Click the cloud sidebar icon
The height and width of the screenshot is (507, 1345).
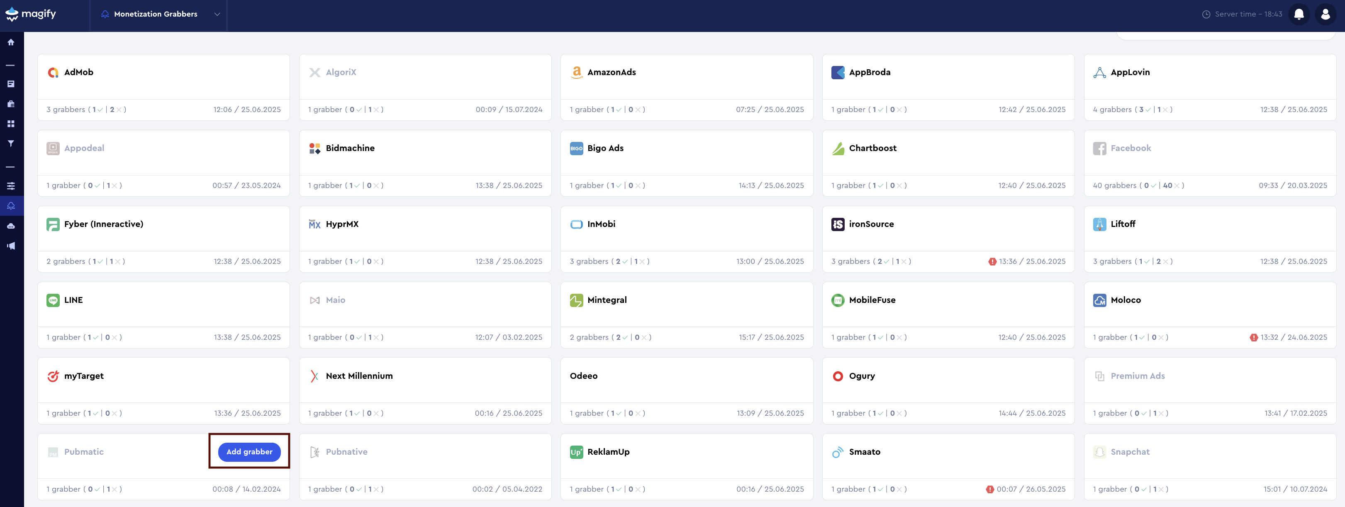[x=11, y=226]
